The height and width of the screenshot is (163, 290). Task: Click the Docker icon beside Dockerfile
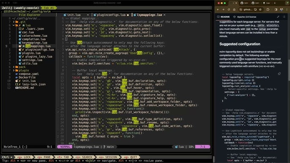pyautogui.click(x=16, y=77)
